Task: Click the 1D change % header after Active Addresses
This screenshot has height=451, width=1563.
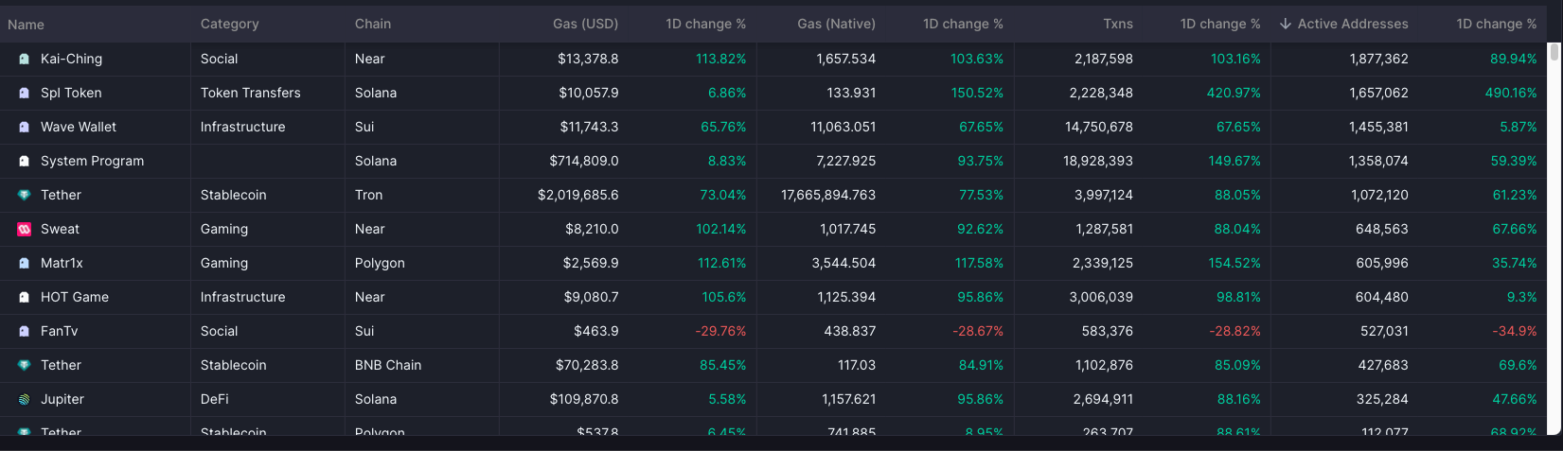Action: pyautogui.click(x=1497, y=24)
